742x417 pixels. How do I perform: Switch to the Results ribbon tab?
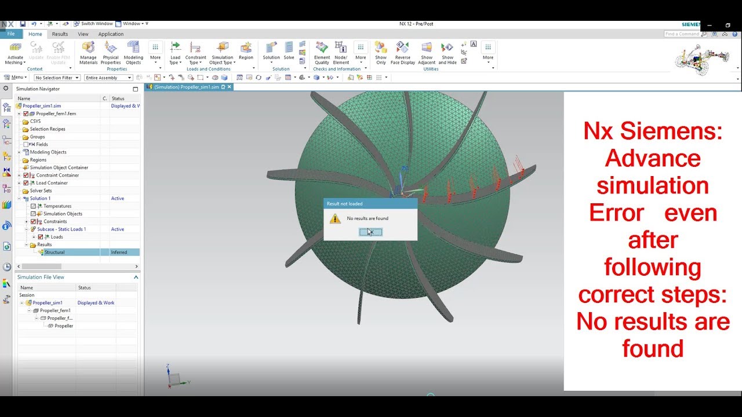tap(60, 34)
